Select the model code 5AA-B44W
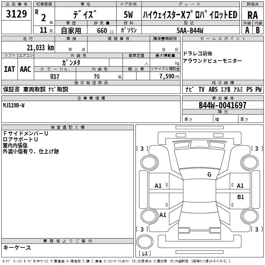The image size is (265, 265). (190, 30)
